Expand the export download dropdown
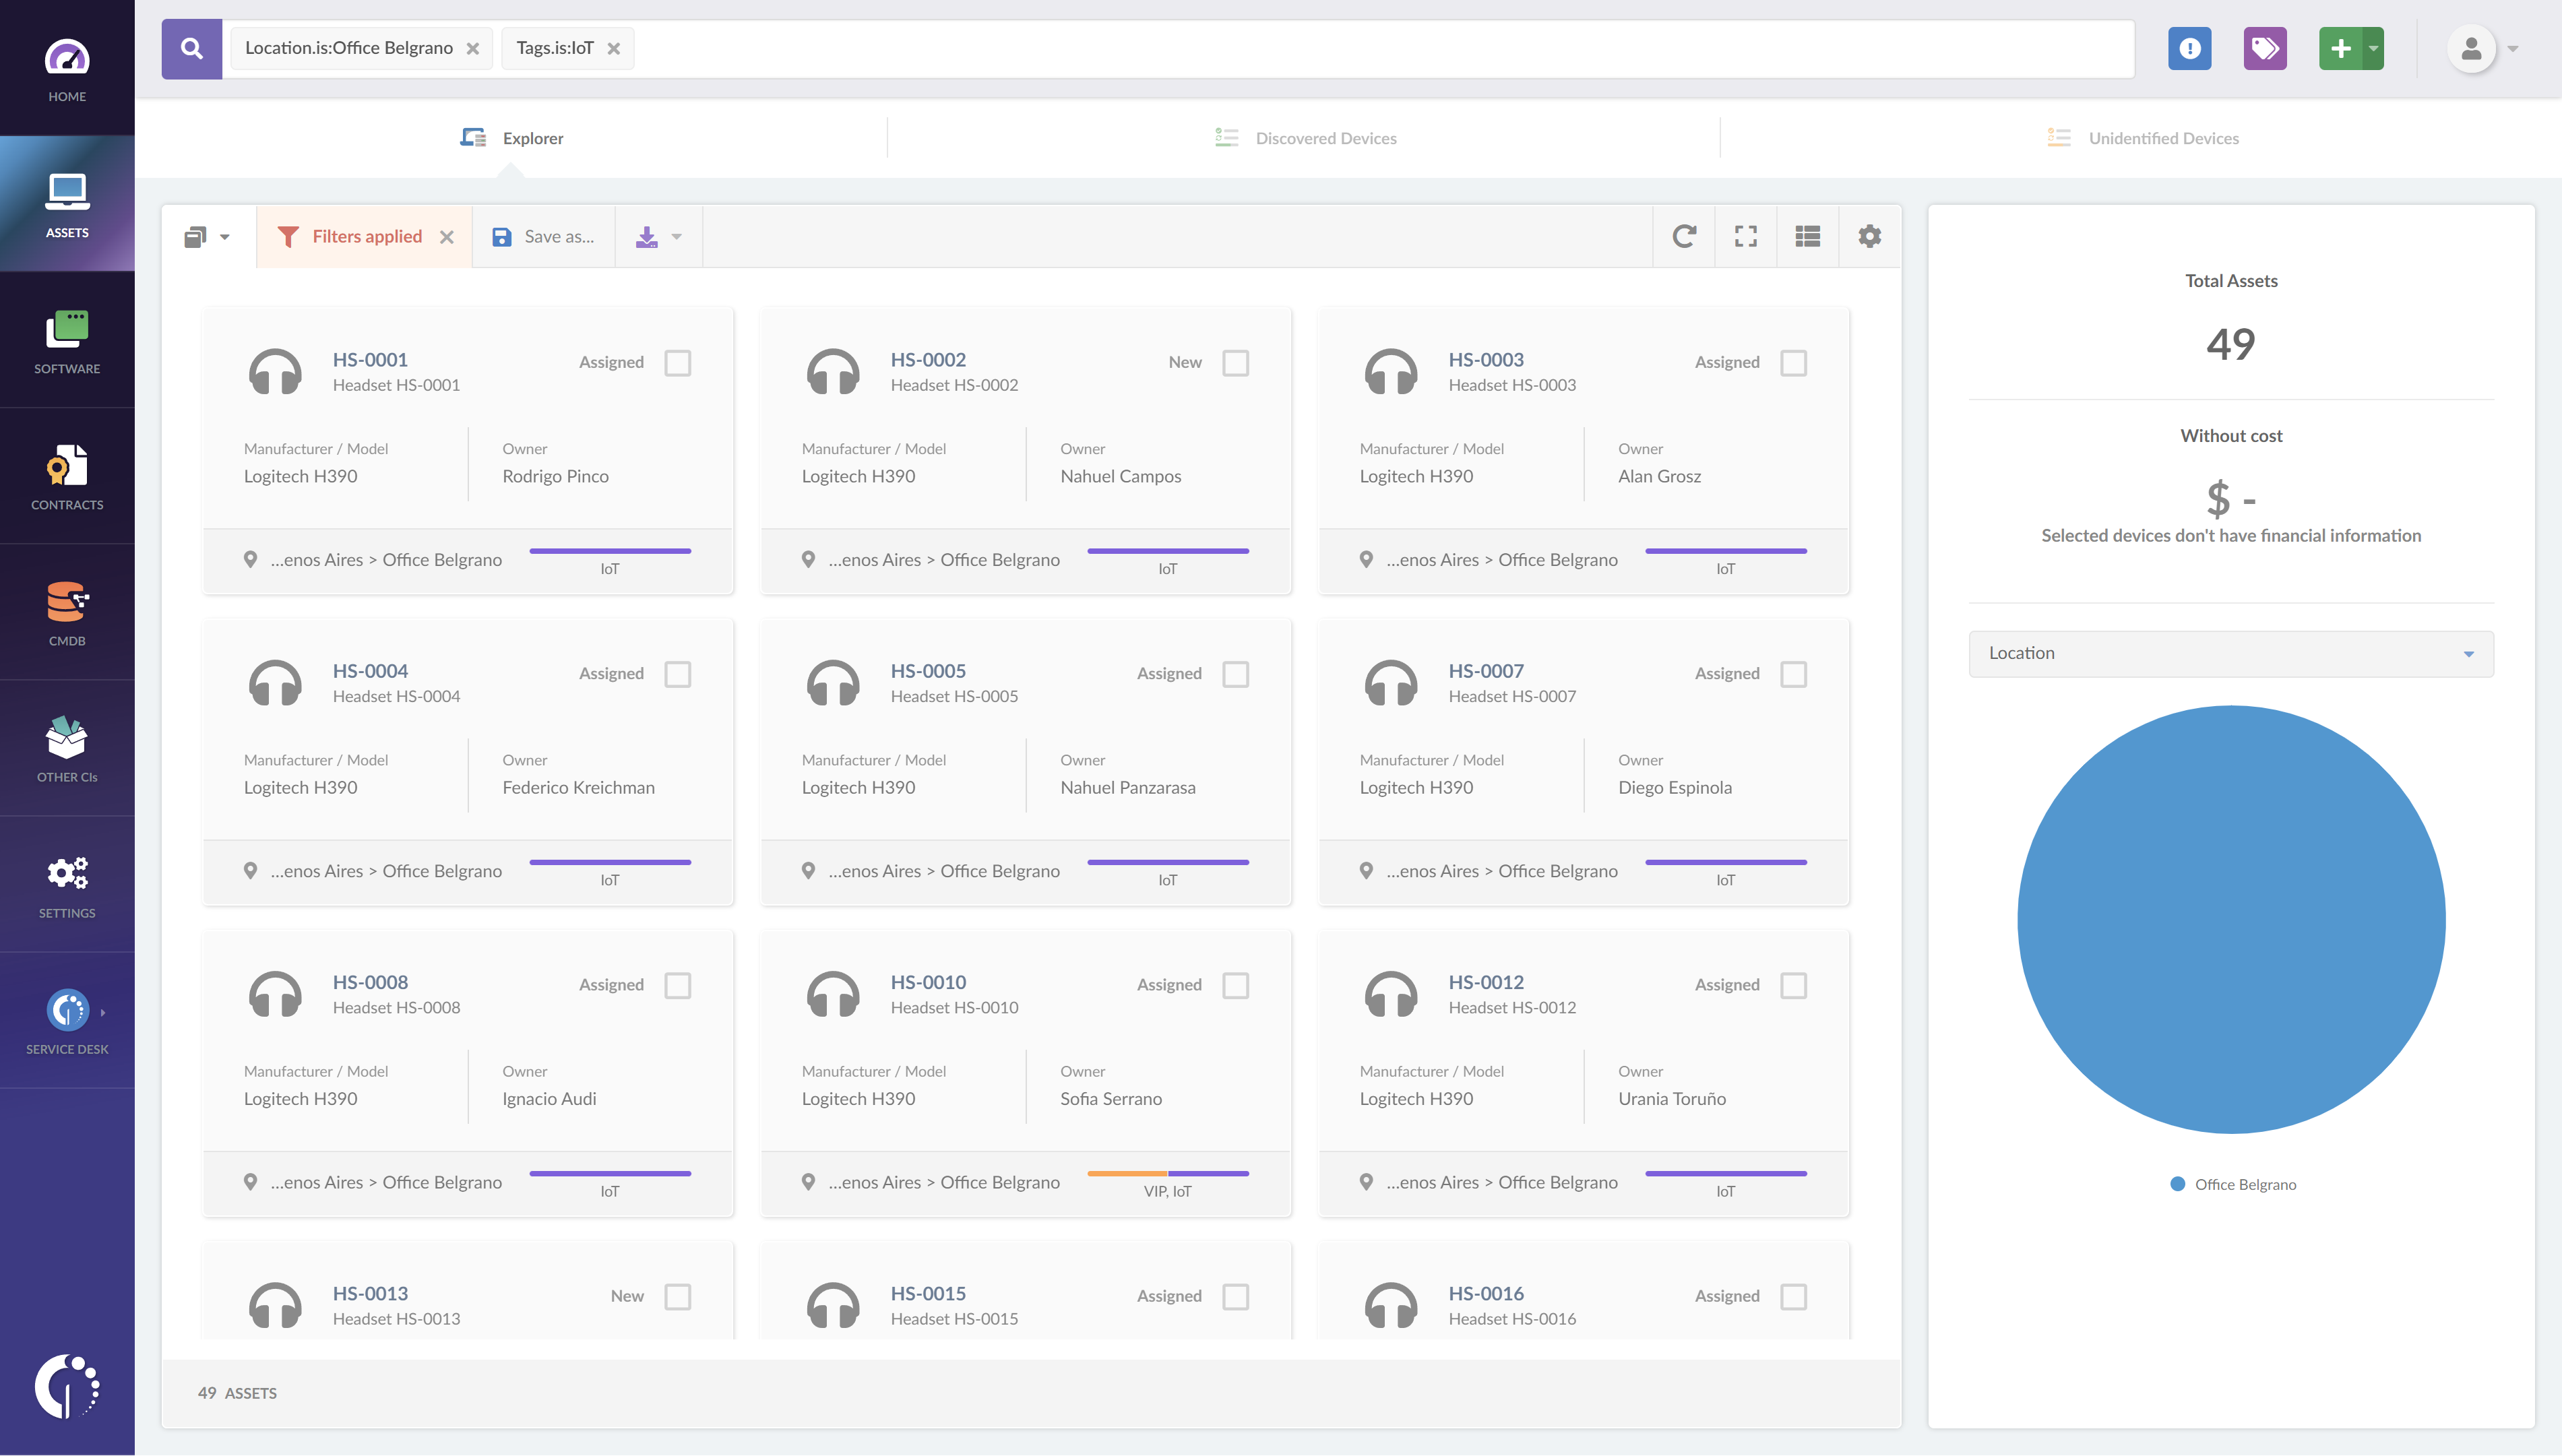The image size is (2562, 1456). tap(658, 236)
